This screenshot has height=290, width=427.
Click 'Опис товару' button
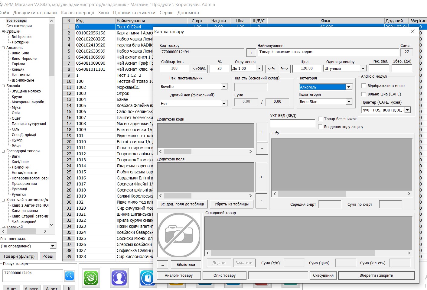[x=224, y=275]
